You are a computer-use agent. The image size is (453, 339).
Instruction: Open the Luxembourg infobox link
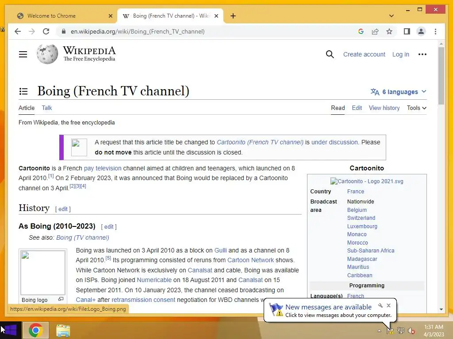point(362,226)
